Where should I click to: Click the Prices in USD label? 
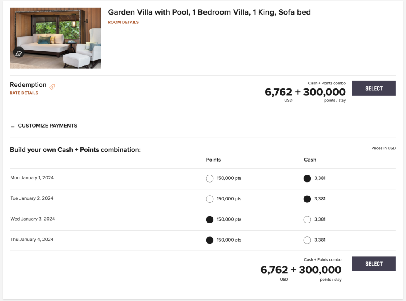click(383, 148)
